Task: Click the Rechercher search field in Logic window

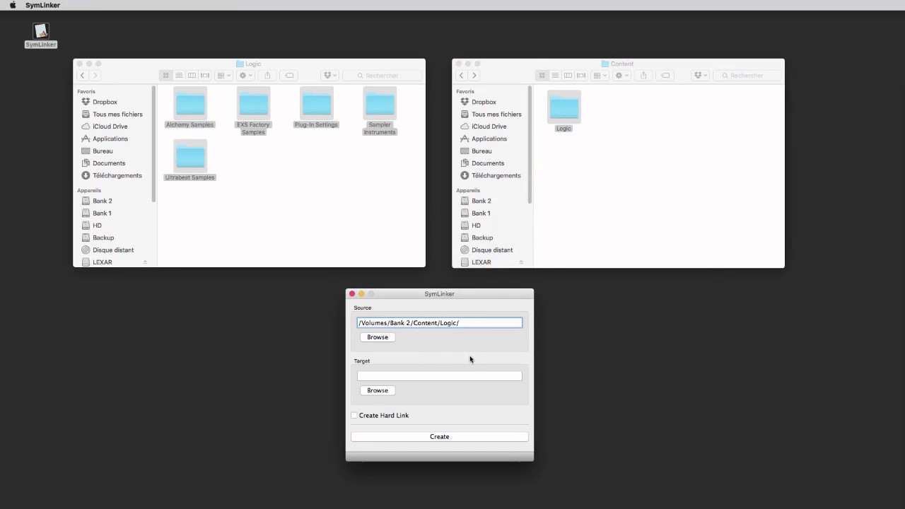Action: tap(382, 76)
